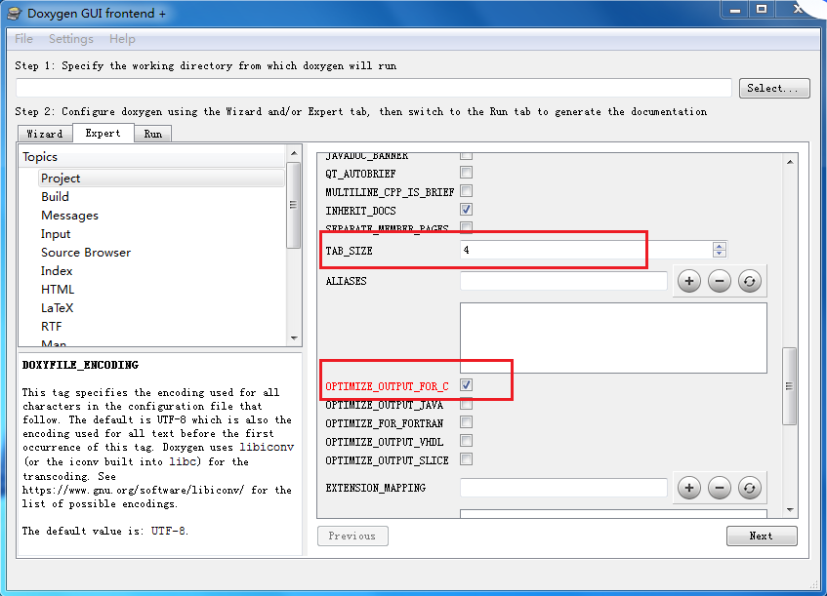The height and width of the screenshot is (596, 827).
Task: Enable OPTIMIZE_OUTPUT_SLICE checkbox
Action: [467, 459]
